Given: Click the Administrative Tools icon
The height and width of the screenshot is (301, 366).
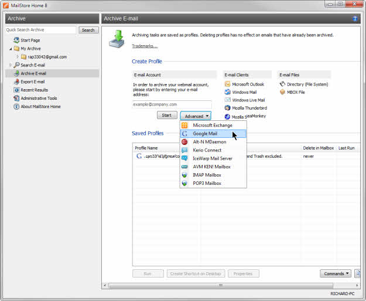Looking at the screenshot, I should [16, 98].
